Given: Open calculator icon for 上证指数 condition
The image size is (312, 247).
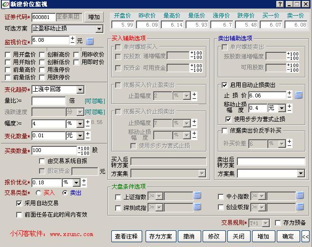Looking at the screenshot, I should (x=197, y=196).
